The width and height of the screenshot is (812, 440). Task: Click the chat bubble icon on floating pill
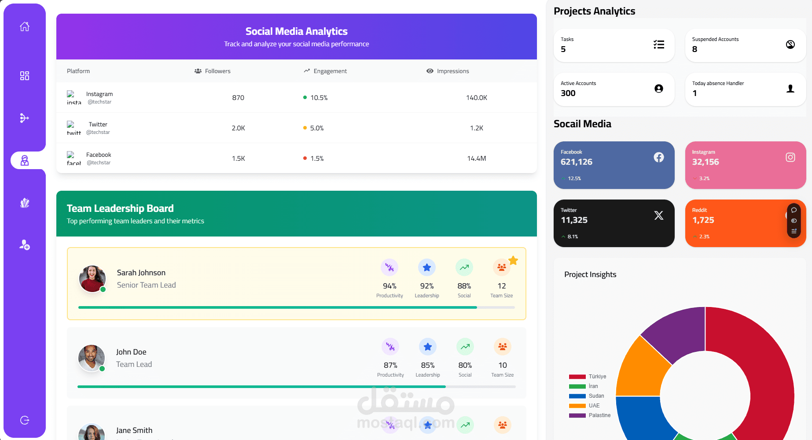[x=794, y=210]
